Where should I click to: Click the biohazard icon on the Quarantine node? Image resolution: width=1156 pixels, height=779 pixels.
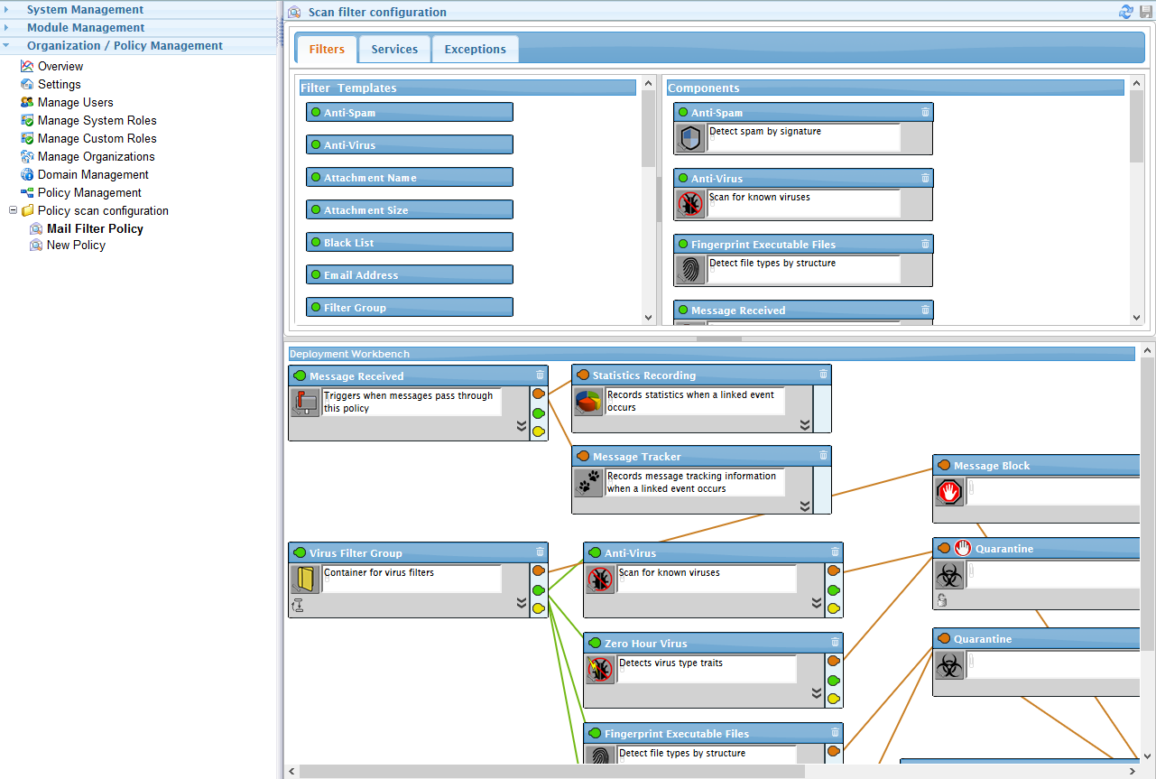tap(948, 574)
